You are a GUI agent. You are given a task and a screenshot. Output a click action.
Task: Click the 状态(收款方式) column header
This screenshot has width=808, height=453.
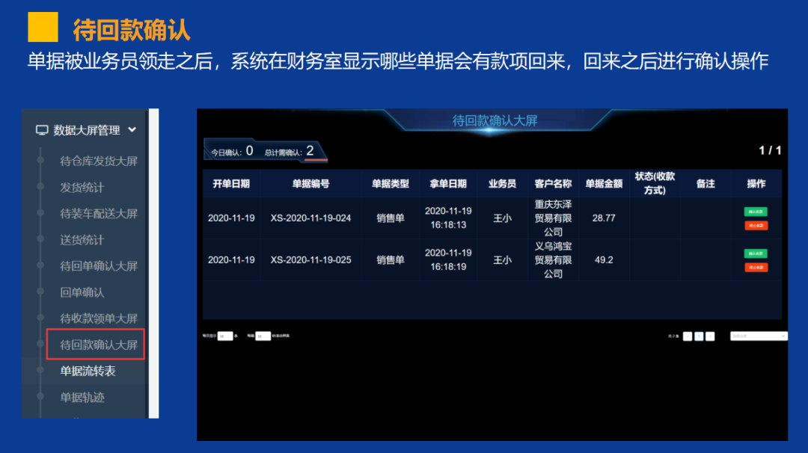click(x=655, y=183)
